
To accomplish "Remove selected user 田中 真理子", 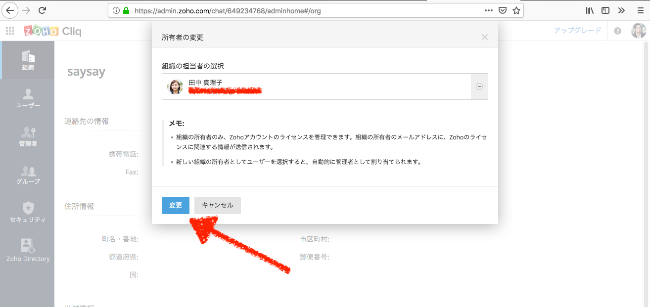I will coord(479,87).
